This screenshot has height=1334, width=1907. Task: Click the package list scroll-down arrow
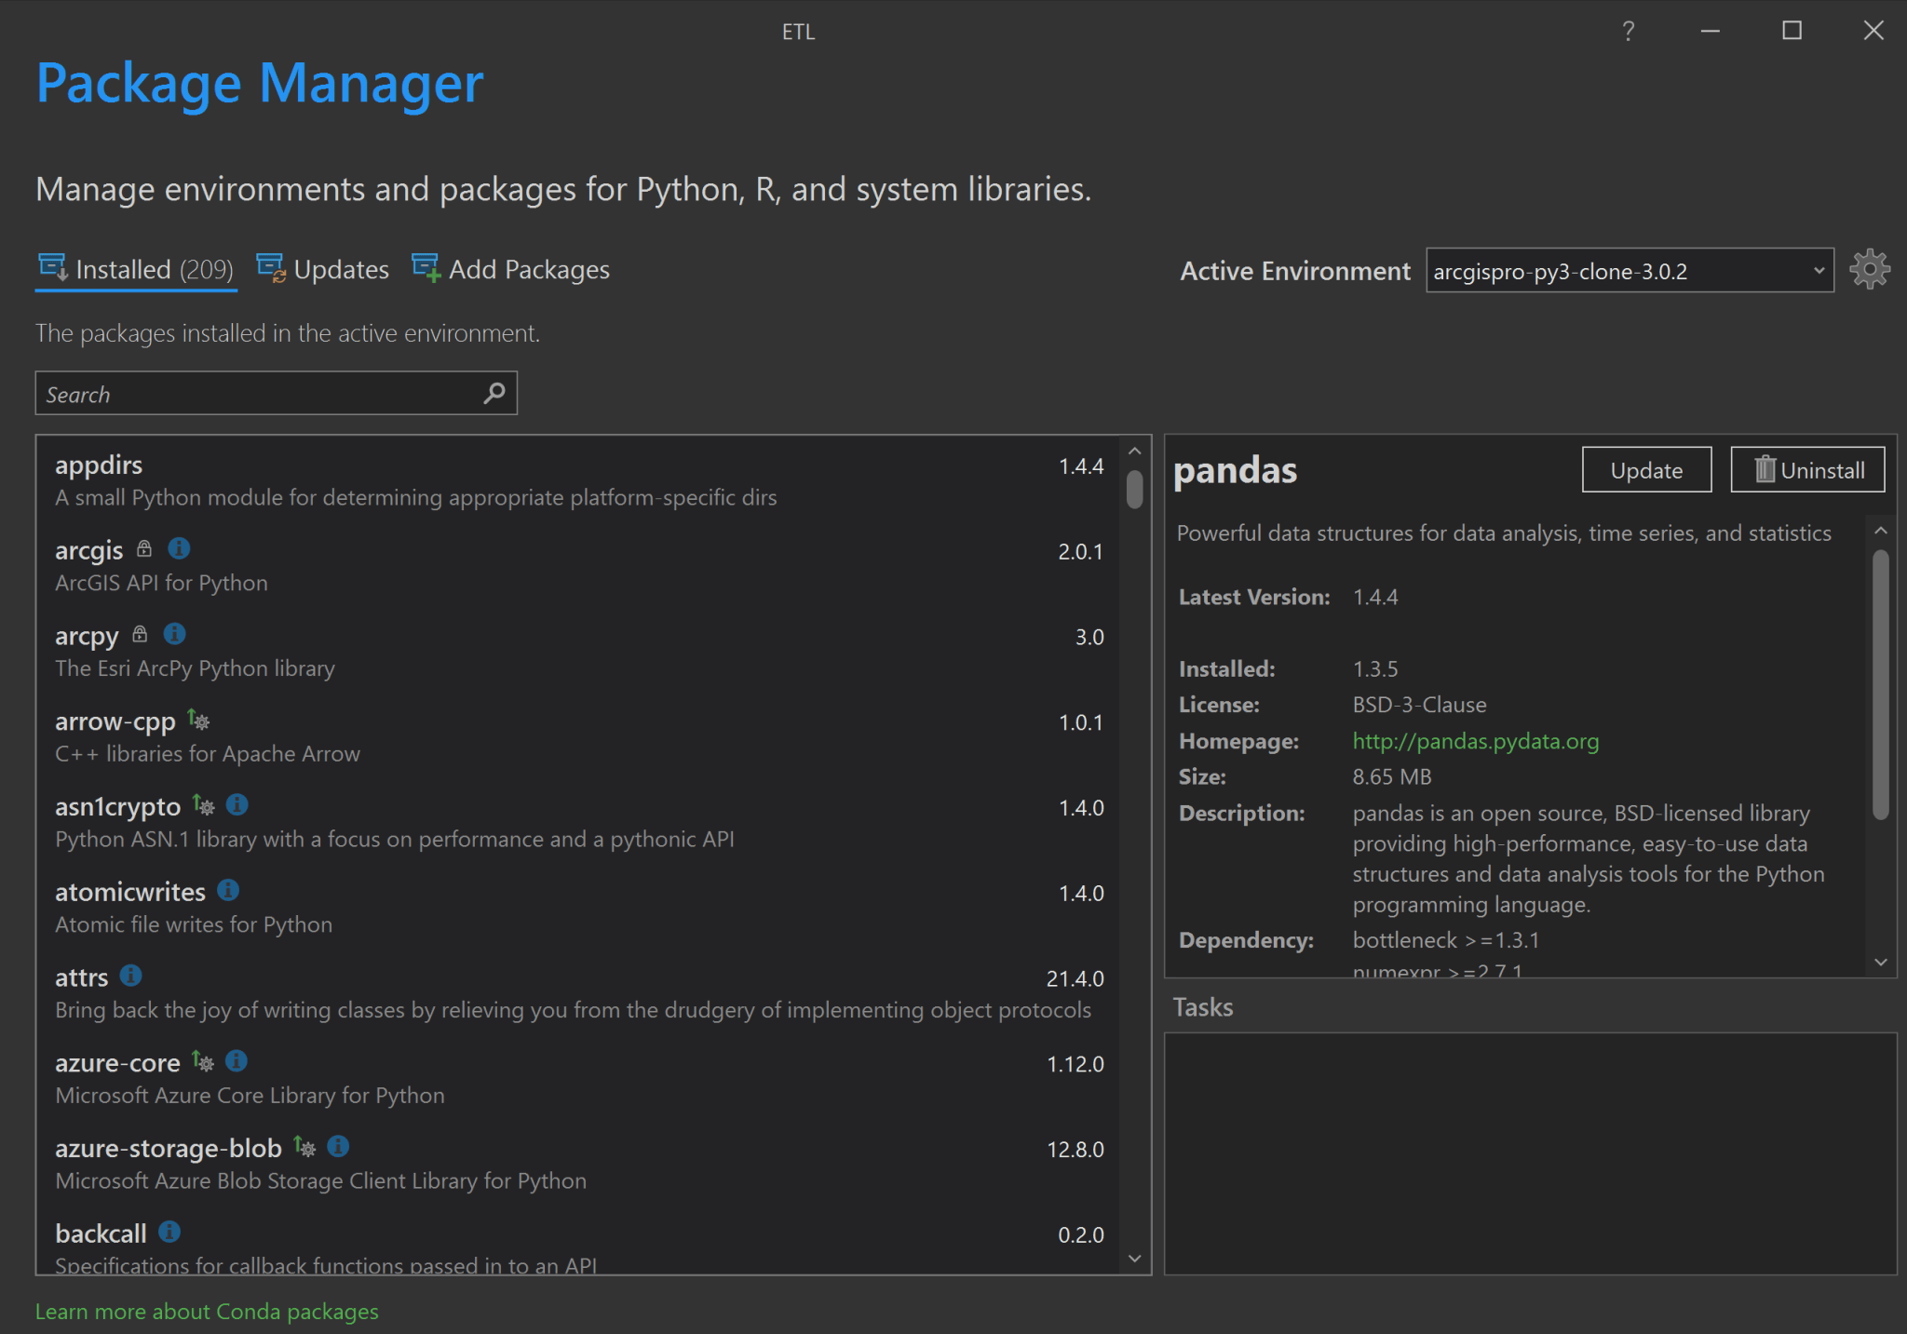[1134, 1259]
